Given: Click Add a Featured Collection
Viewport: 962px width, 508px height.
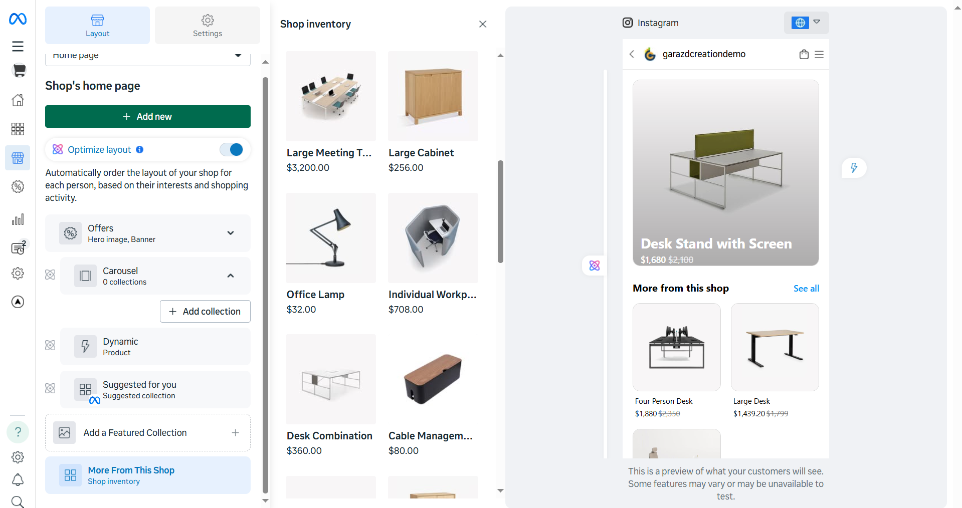Looking at the screenshot, I should [148, 432].
